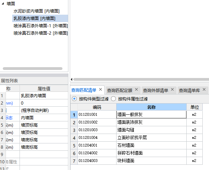Image resolution: width=209 pixels, height=170 pixels.
Task: Click 墙底标高 value in row 7
Action: point(44,140)
